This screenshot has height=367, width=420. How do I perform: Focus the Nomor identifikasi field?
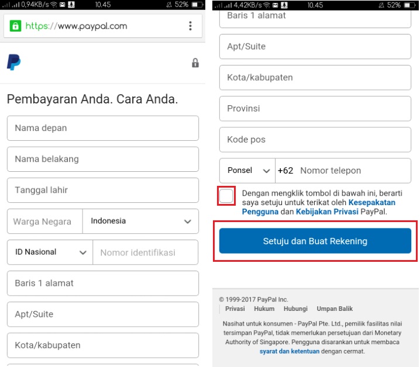(x=146, y=252)
